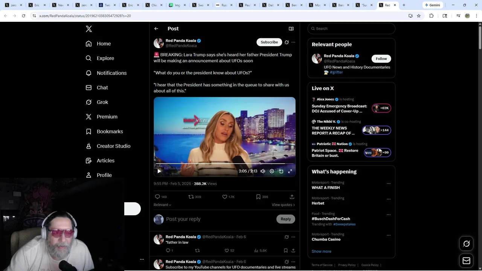Screen dimensions: 482x271
Task: Open Articles in sidebar
Action: coord(100,160)
